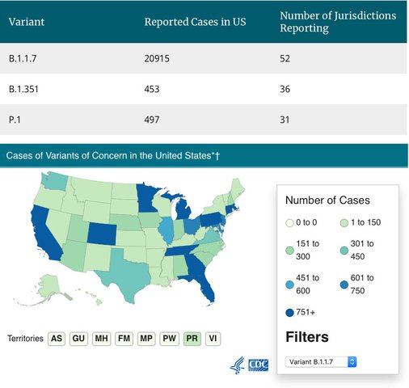The height and width of the screenshot is (388, 409).
Task: Click Washington state on the map
Action: (55, 181)
